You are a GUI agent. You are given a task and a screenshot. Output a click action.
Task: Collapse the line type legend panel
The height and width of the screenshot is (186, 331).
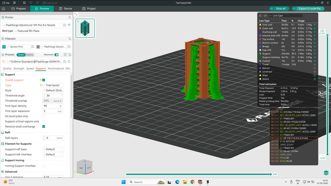[x=260, y=16]
